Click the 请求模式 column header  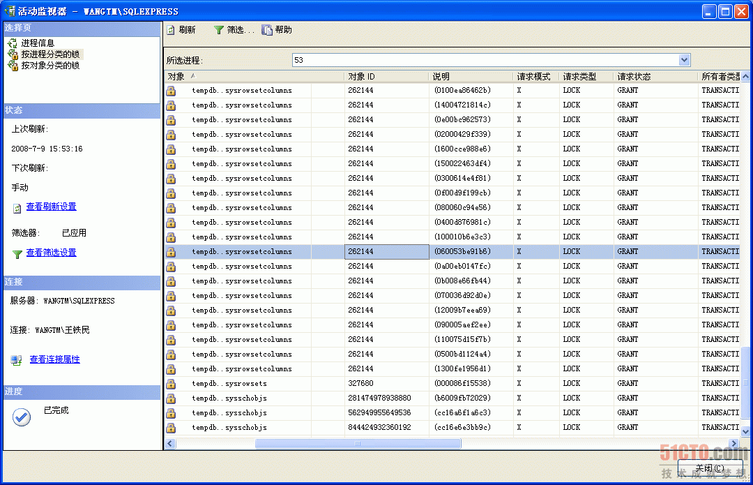pos(533,76)
